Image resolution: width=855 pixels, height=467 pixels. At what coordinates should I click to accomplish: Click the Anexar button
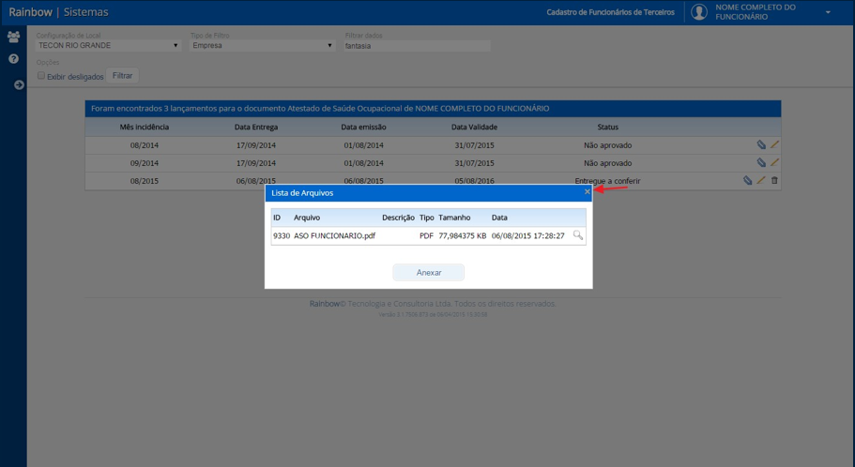click(429, 273)
